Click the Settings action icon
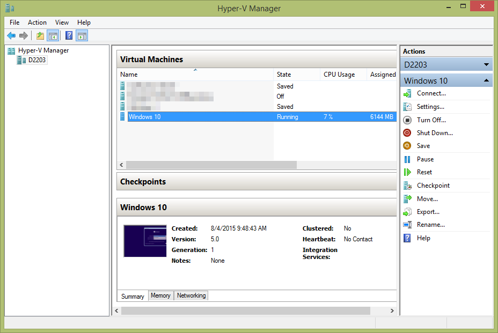This screenshot has width=498, height=333. [407, 107]
